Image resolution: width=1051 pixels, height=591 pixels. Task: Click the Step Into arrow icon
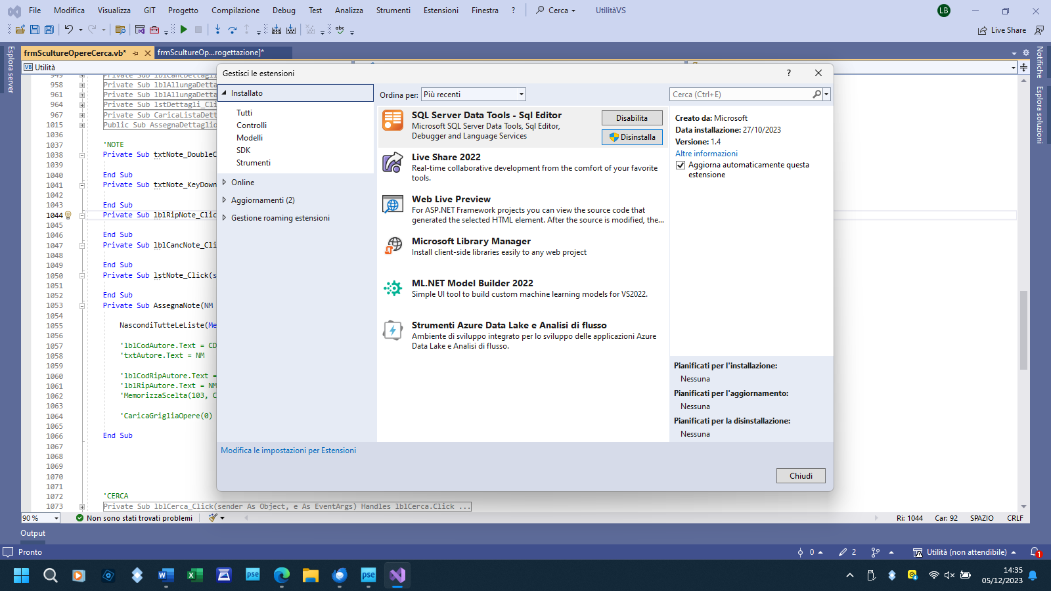tap(217, 30)
